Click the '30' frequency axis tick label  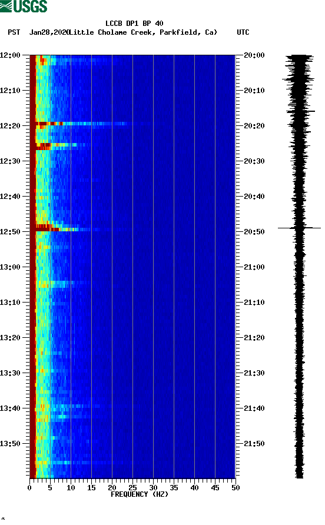[154, 488]
